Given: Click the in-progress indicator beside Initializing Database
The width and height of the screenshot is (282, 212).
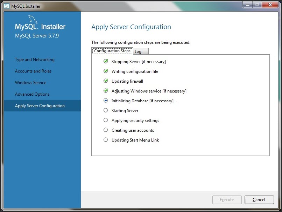Looking at the screenshot, I should pos(106,101).
